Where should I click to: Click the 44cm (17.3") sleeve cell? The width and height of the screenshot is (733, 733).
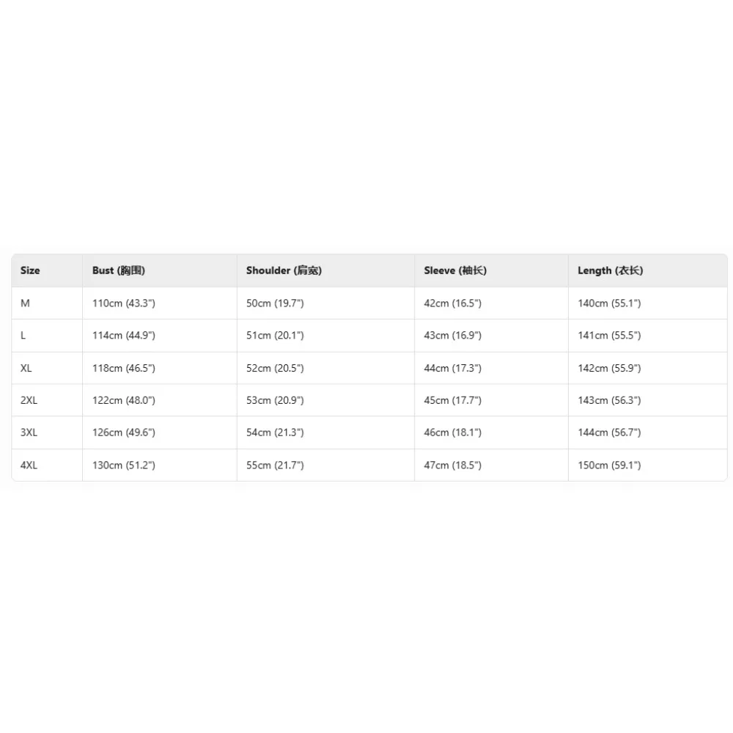[x=452, y=368]
